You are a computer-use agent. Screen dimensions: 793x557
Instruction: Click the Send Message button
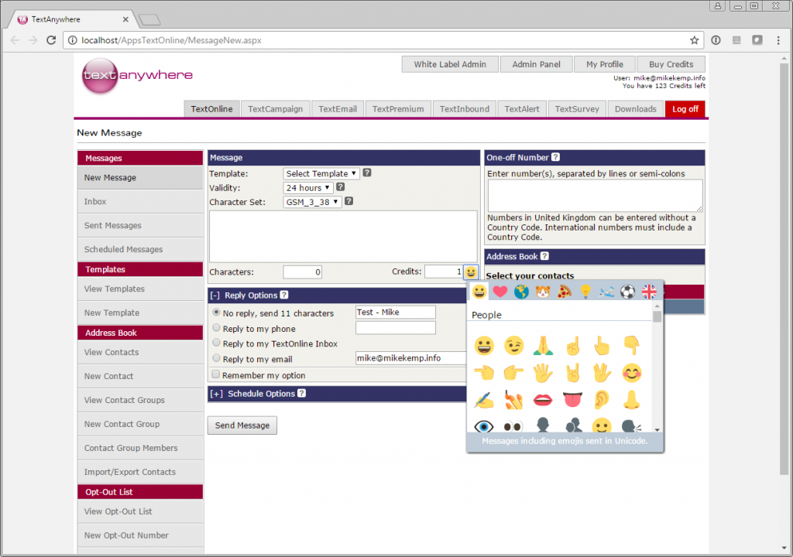point(242,425)
